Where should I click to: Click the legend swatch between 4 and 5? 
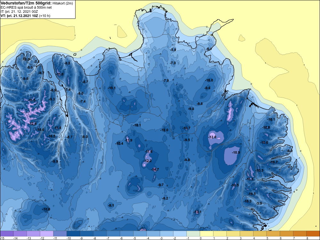pos(260,234)
